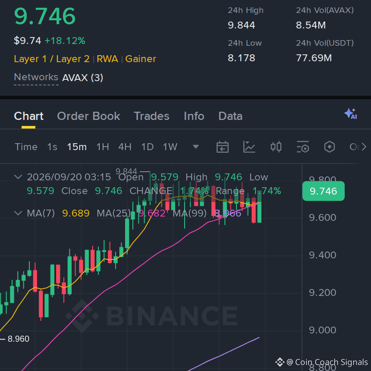Show more toolbar options arrow
Viewport: 371px width, 371px height.
pos(364,147)
